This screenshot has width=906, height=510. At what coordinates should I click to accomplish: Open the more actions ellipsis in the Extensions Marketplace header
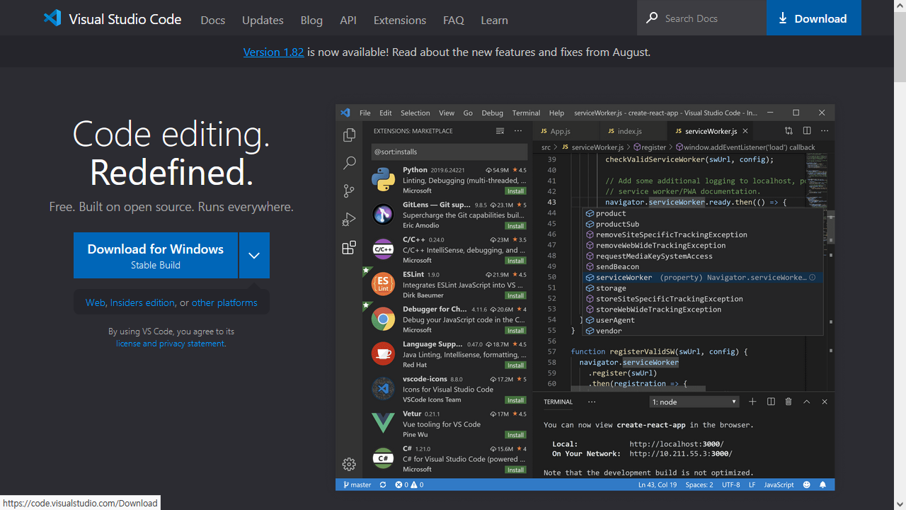tap(518, 131)
